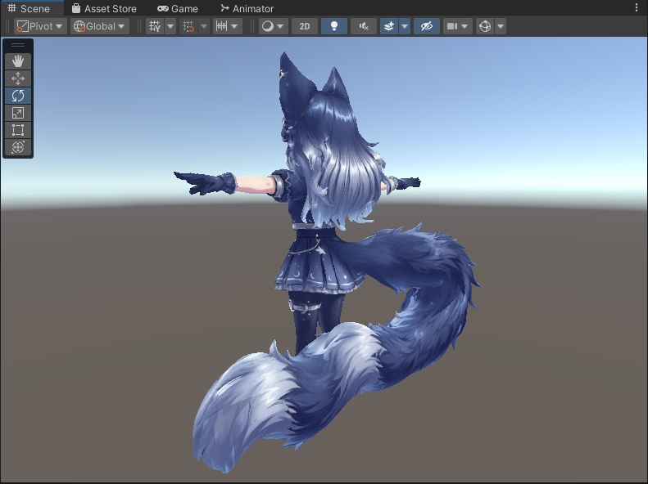Open the Gizmos dropdown arrow
648x484 pixels.
(x=501, y=26)
